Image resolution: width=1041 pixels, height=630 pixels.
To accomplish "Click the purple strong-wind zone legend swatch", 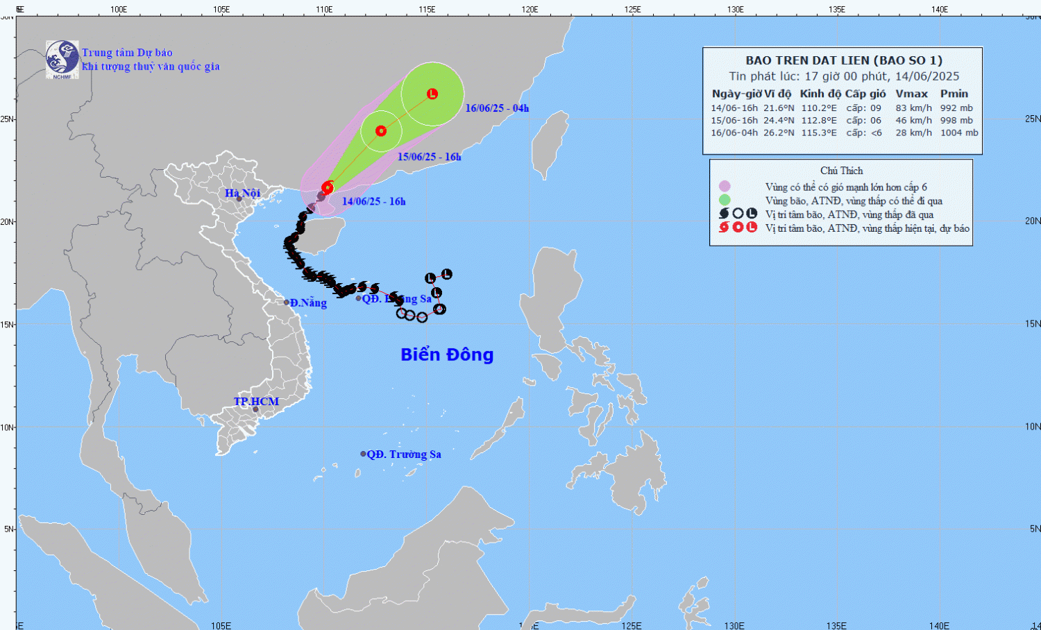I will pyautogui.click(x=725, y=187).
